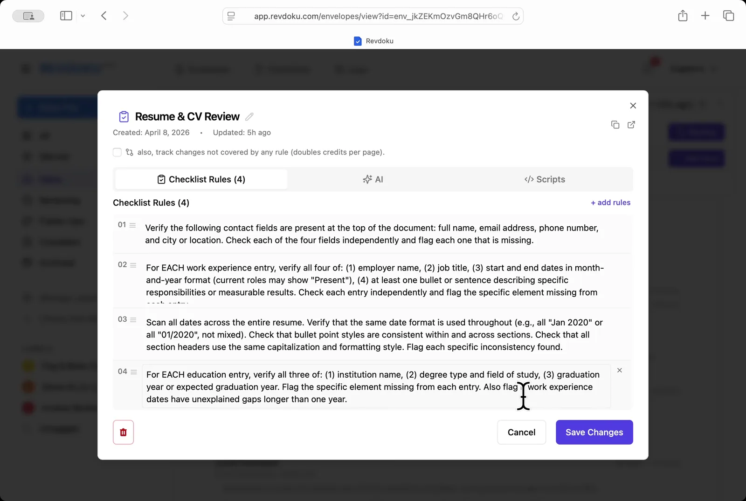This screenshot has height=501, width=746.
Task: Click the clipboard icon beside the envelope title
Action: click(124, 116)
